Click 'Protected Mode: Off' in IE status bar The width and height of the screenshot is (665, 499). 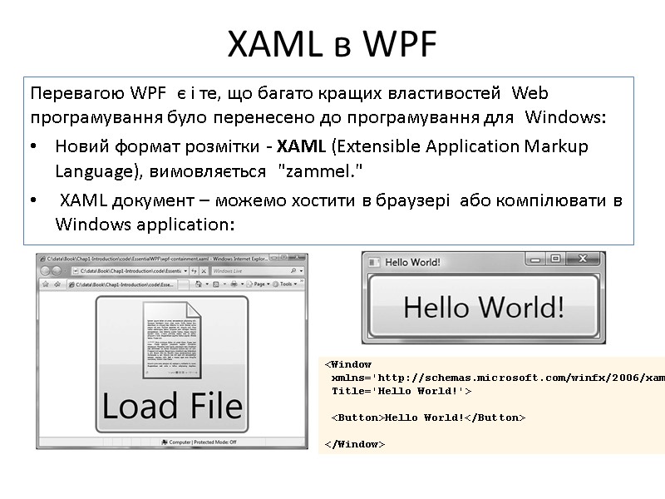215,442
